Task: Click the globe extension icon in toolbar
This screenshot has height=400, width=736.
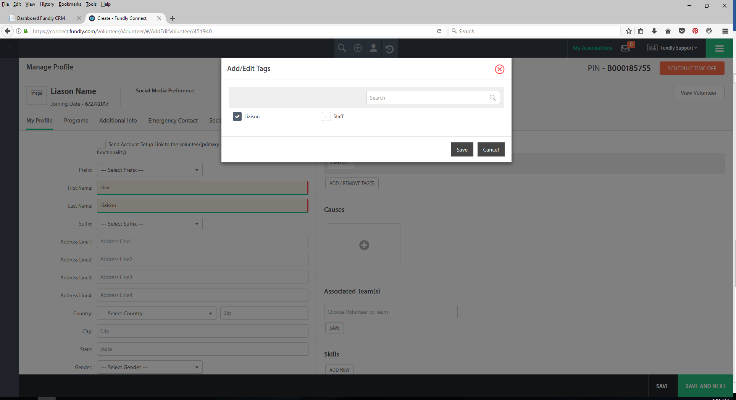Action: (709, 31)
